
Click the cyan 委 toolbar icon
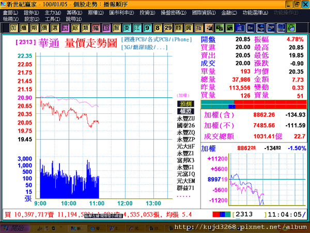[x=127, y=28]
